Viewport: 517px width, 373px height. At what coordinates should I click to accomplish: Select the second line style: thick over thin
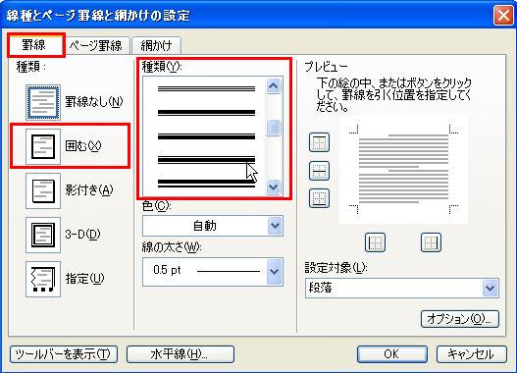tap(206, 113)
